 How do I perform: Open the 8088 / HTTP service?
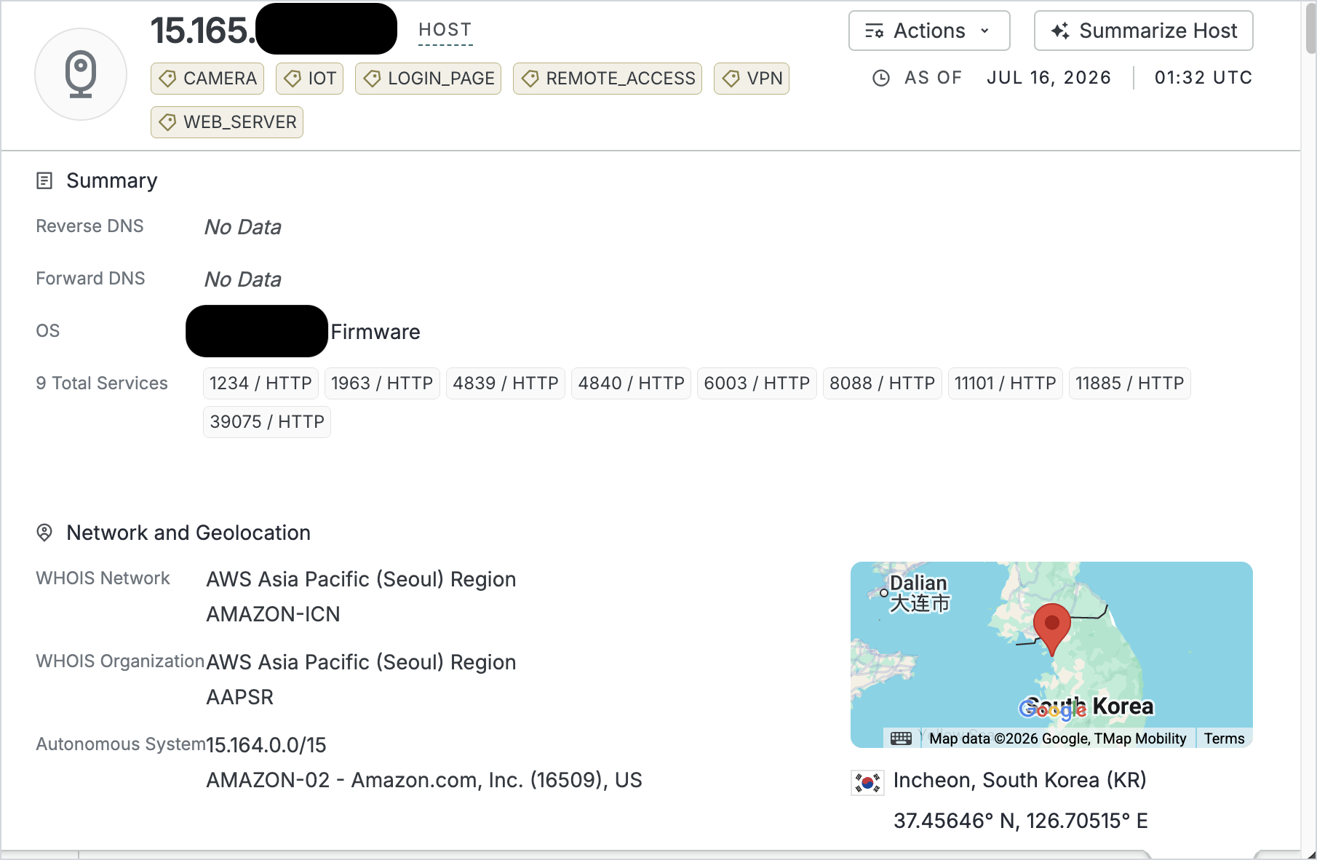(x=883, y=383)
